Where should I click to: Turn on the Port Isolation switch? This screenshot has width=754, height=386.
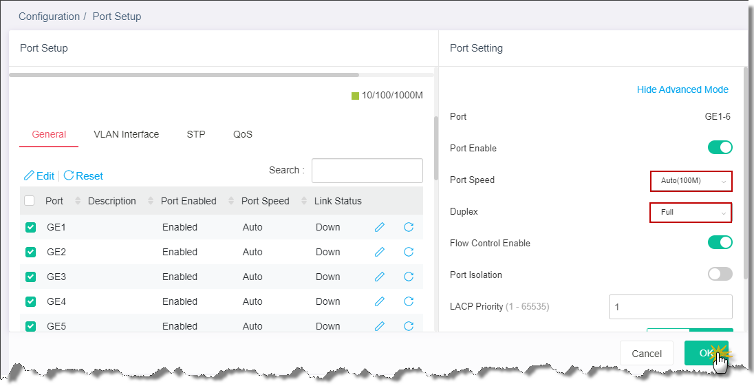(x=720, y=274)
